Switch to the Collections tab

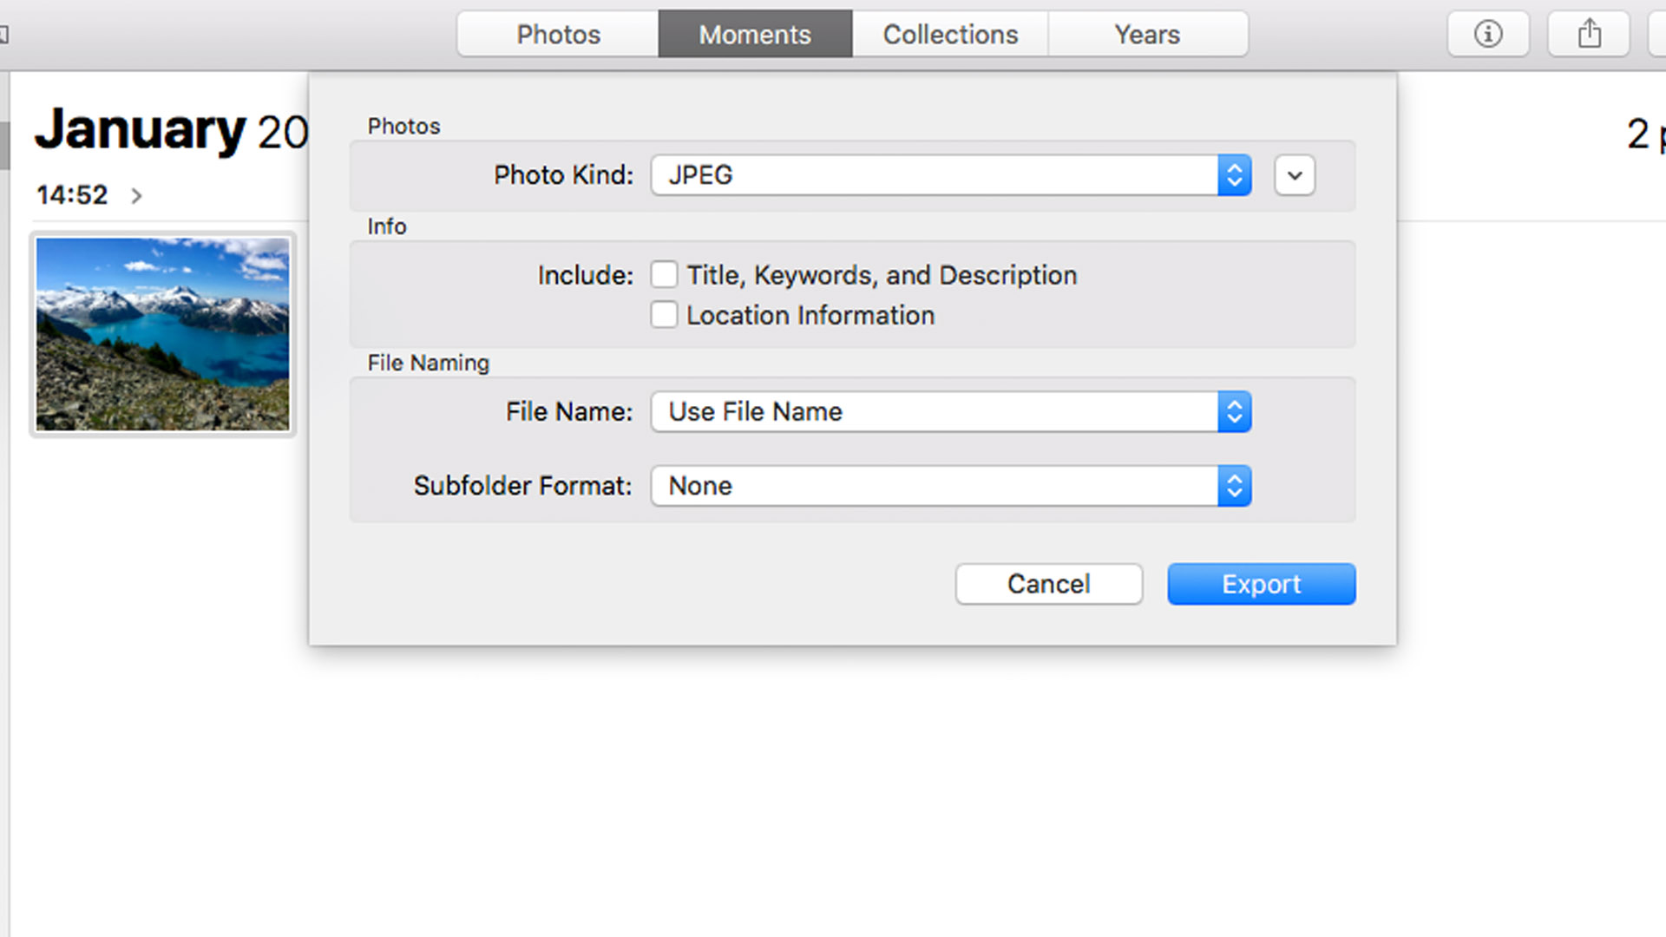[951, 35]
